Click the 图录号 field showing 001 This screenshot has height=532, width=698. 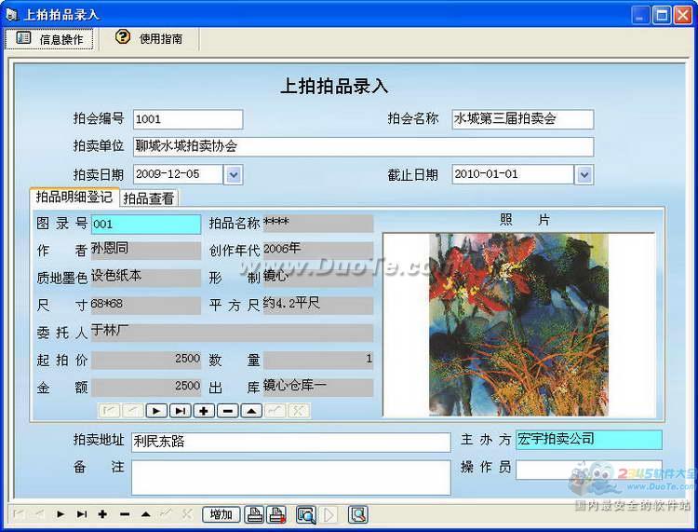(146, 225)
